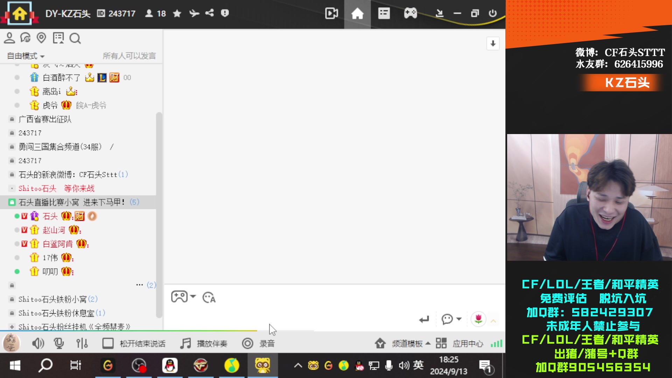Open the 自由模式 speaking mode dropdown
This screenshot has height=378, width=672.
26,56
